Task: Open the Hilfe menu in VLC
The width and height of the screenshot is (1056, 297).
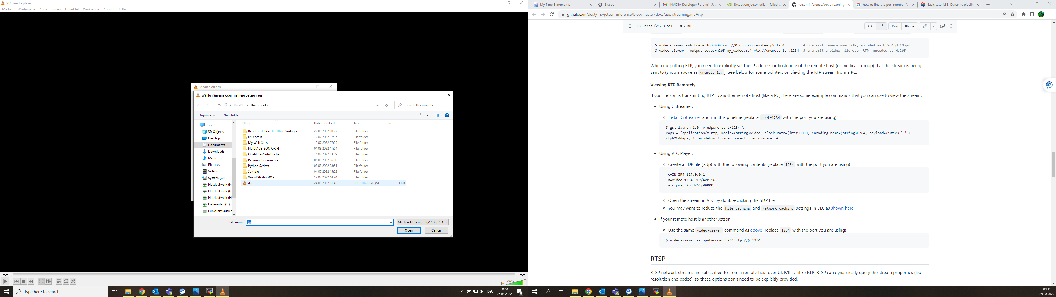Action: click(x=122, y=9)
